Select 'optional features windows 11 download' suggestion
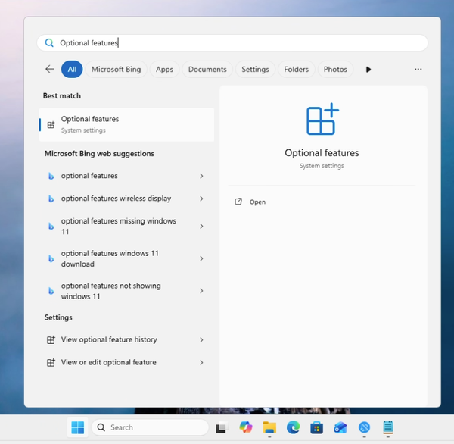Screen dimensions: 454x444 (126, 258)
